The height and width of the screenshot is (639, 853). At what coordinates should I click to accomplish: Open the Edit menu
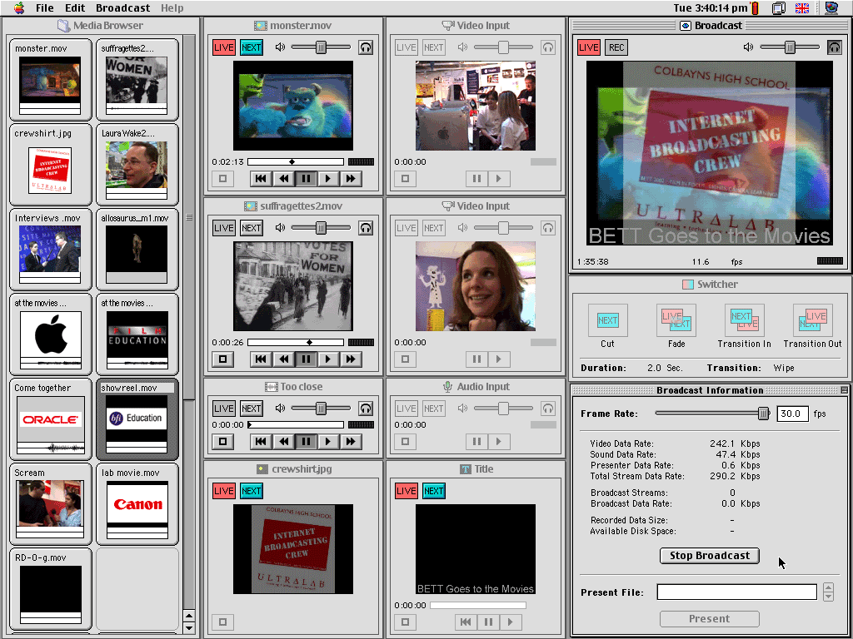(75, 7)
